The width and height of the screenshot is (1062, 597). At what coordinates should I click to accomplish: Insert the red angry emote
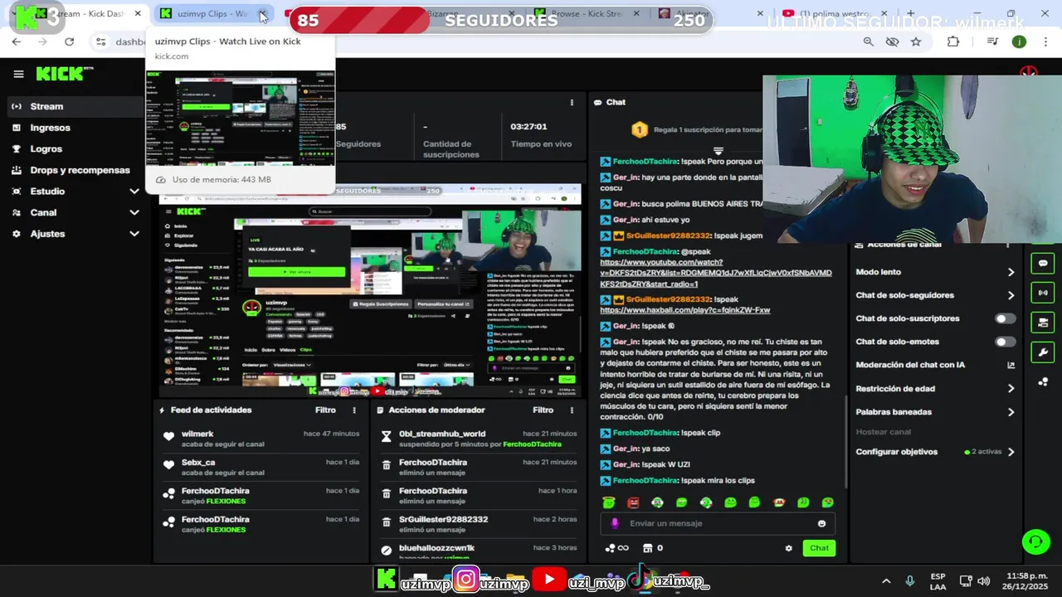pos(633,502)
